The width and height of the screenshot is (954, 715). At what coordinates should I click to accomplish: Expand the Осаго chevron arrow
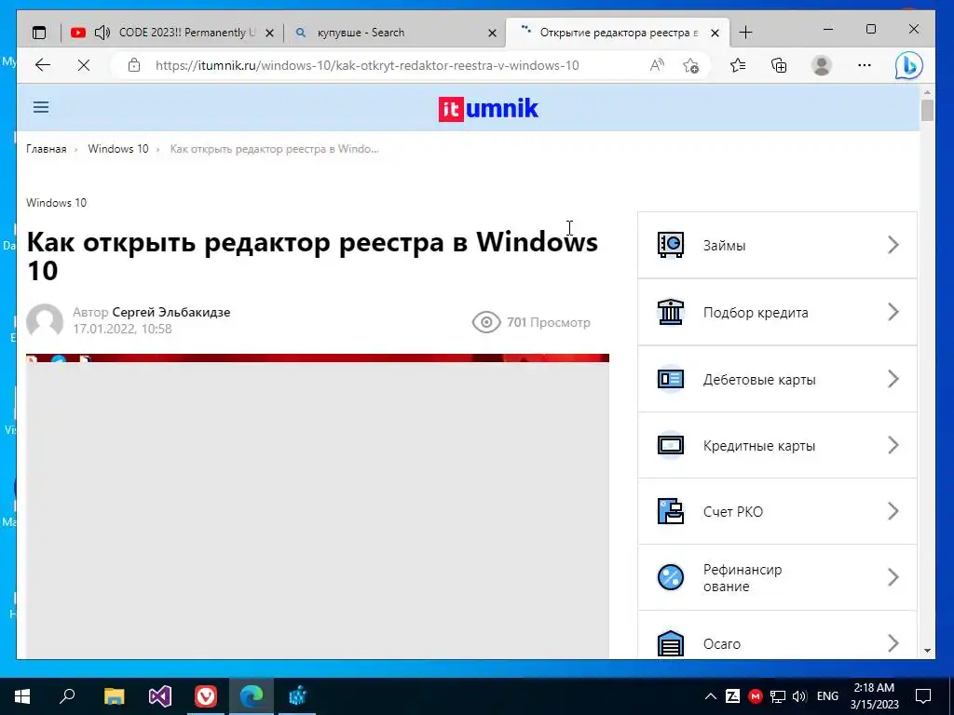pos(893,643)
